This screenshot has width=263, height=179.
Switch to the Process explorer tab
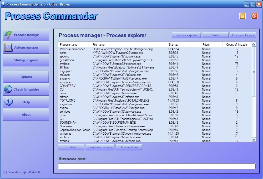pos(186,35)
